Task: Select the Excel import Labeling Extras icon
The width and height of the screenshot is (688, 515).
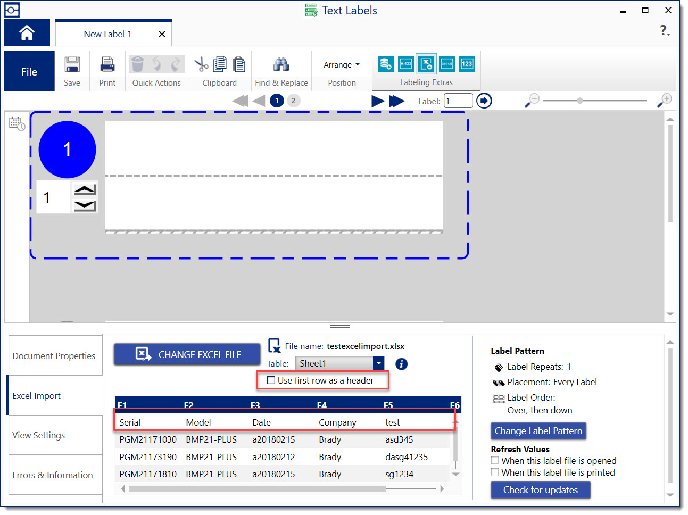Action: point(426,64)
